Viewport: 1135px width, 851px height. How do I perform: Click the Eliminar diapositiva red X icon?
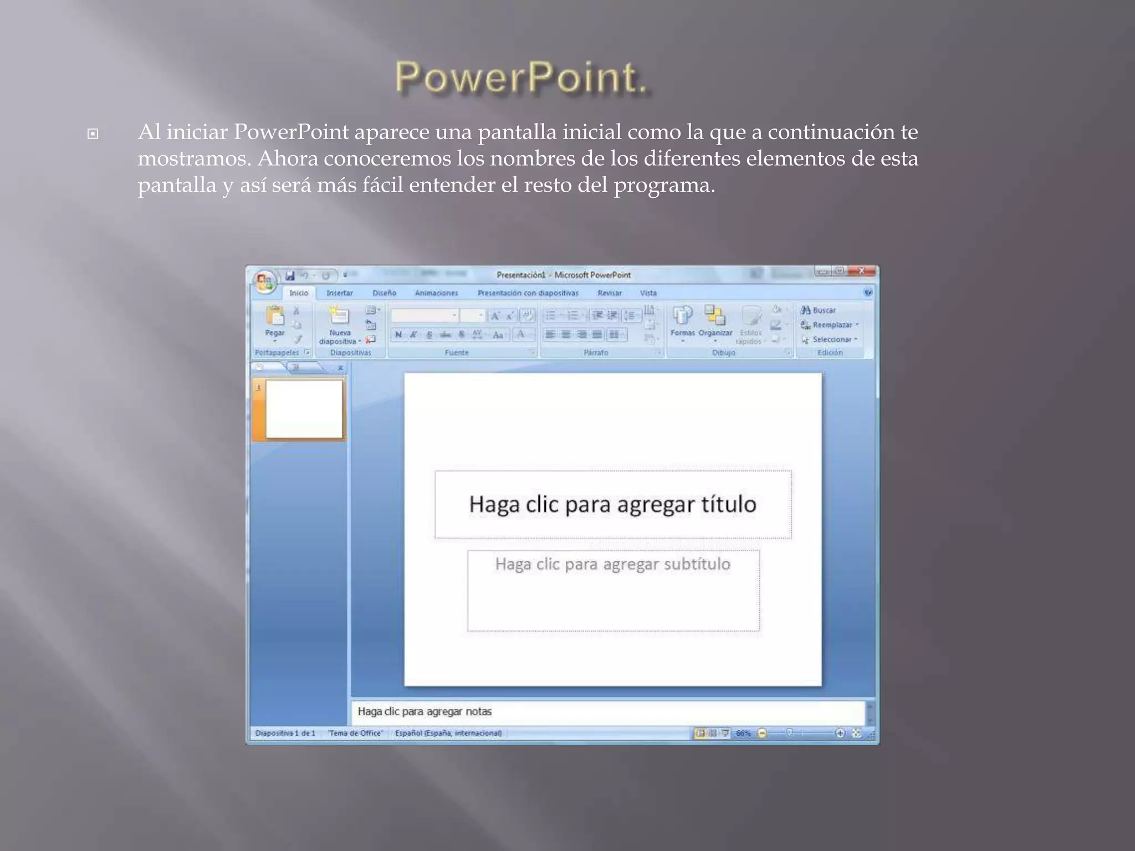(371, 340)
